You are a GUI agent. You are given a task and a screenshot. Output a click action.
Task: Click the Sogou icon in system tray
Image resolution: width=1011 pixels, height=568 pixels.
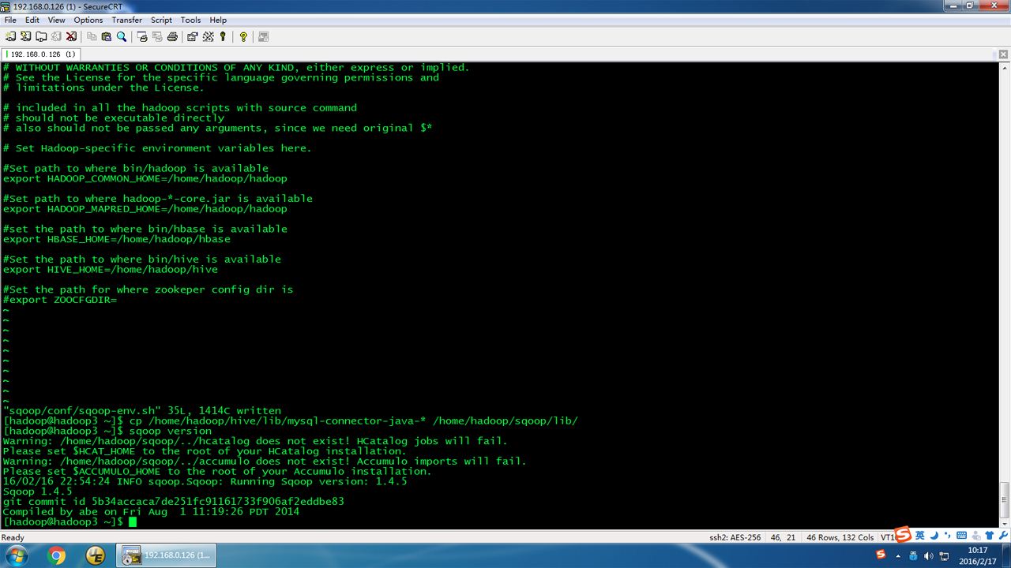[881, 555]
